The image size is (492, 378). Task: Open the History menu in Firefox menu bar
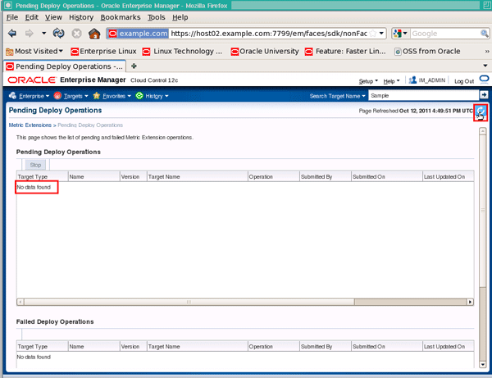(81, 17)
